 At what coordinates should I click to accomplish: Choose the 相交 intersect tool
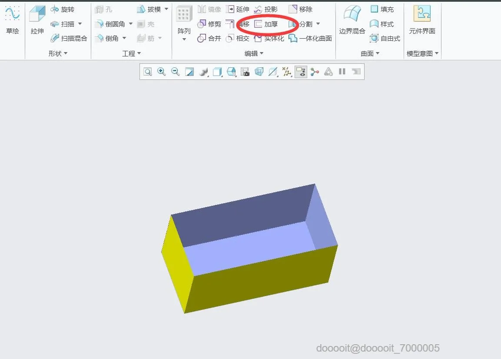237,38
